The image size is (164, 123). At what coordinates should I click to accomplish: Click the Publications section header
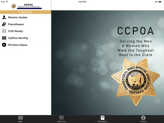pyautogui.click(x=26, y=12)
